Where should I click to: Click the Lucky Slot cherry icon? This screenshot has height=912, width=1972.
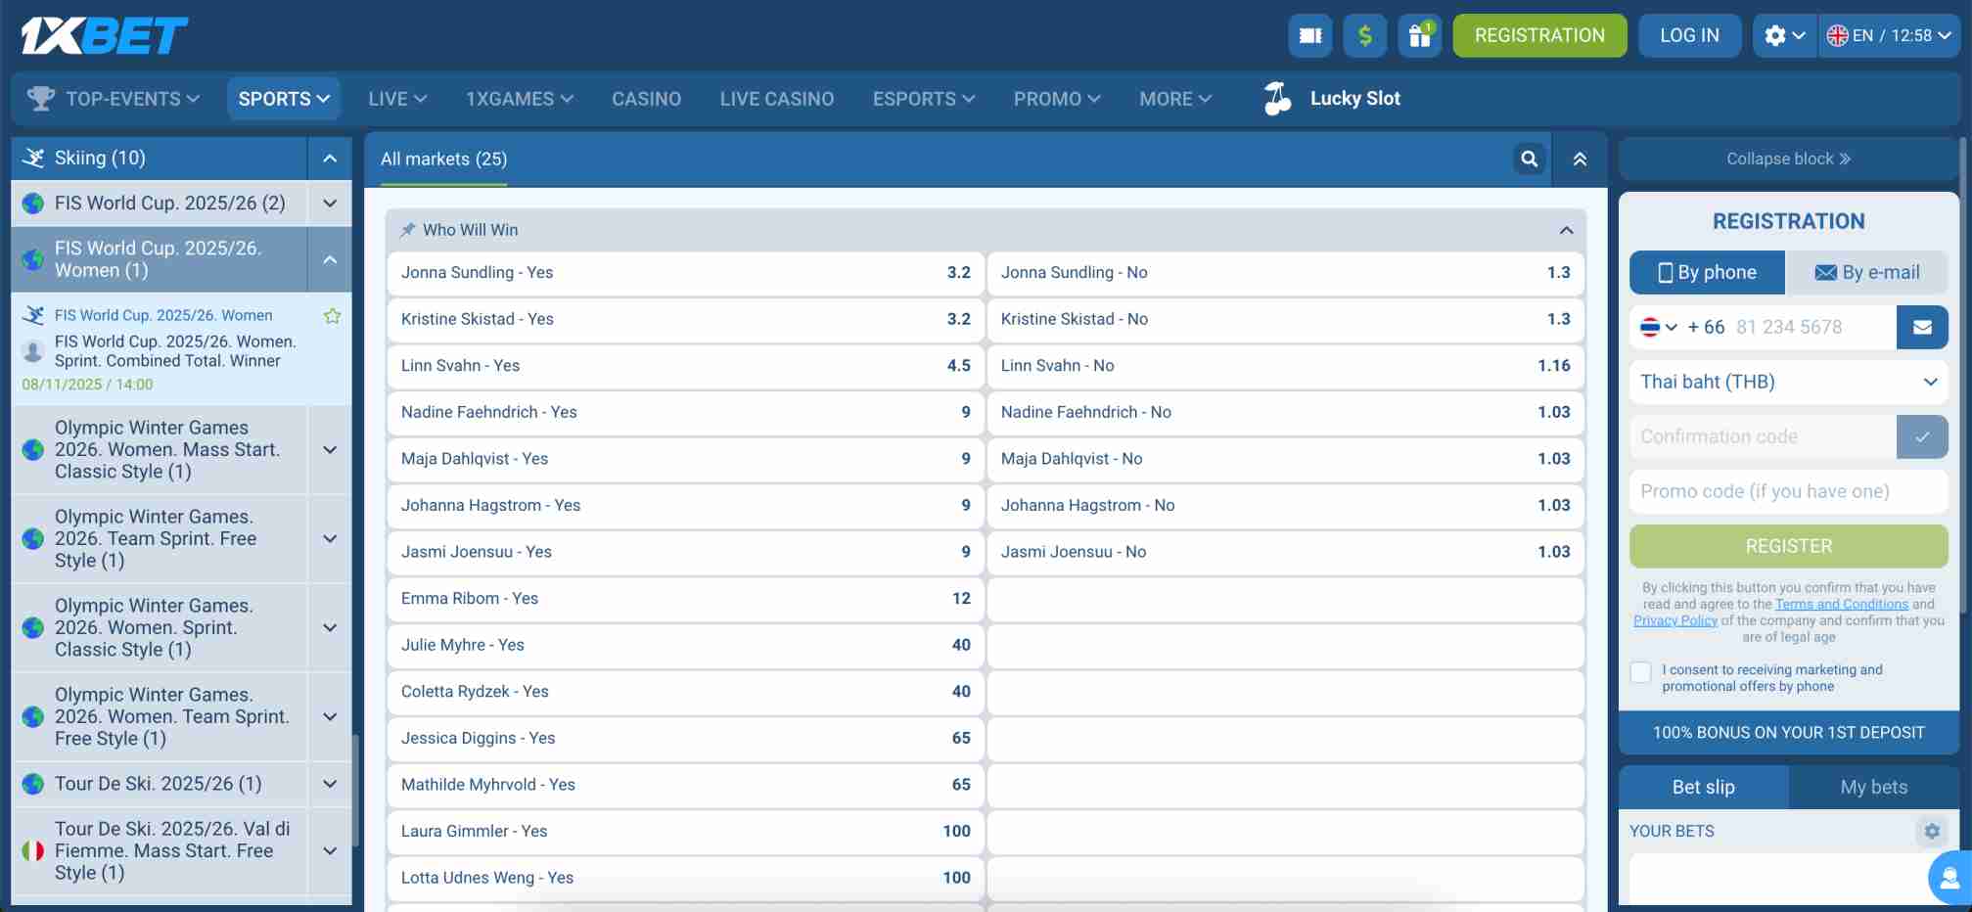1277,99
